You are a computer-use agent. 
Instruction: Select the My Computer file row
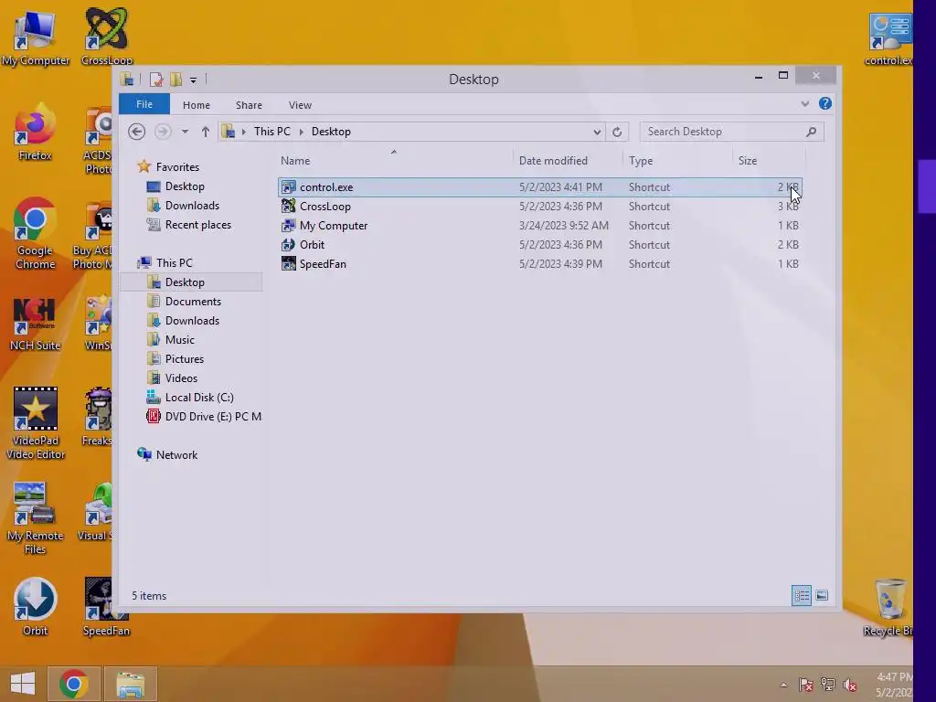coord(539,225)
